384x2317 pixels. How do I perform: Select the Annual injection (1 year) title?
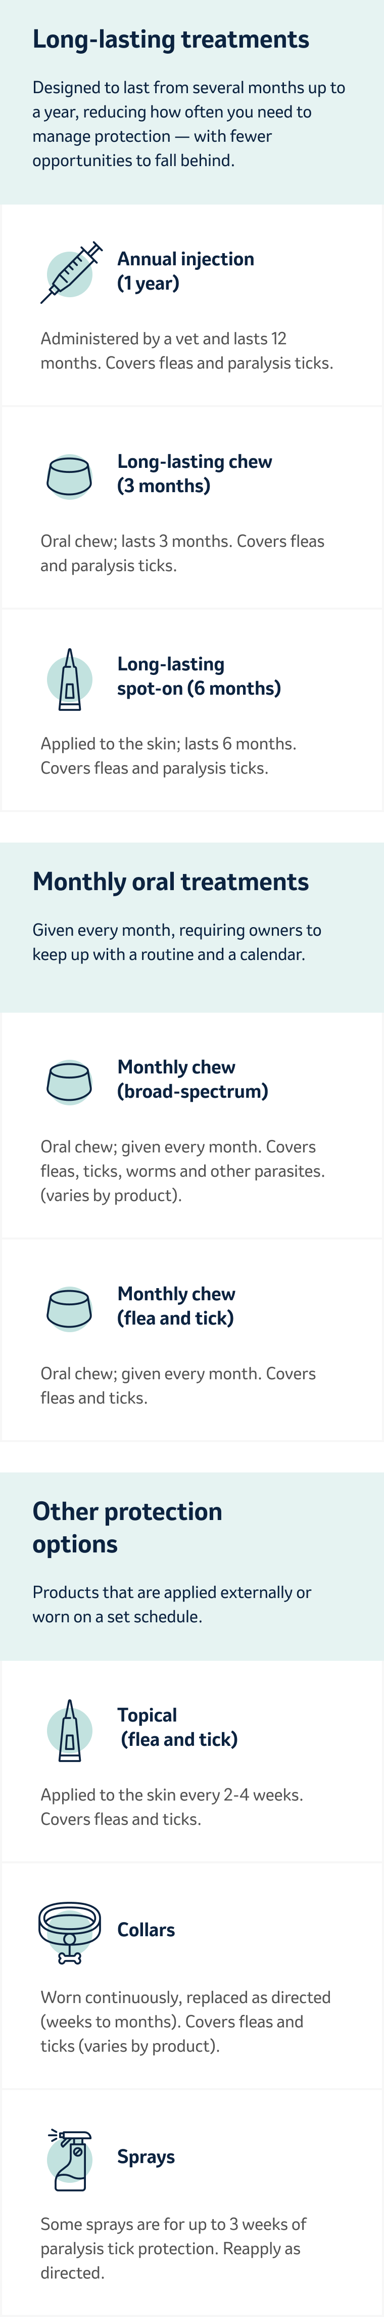[186, 271]
